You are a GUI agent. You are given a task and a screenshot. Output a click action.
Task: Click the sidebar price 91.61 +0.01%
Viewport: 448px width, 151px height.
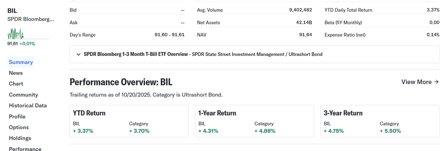tap(21, 44)
